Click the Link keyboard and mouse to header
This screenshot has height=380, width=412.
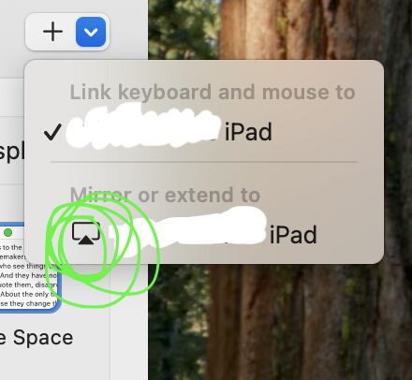213,92
